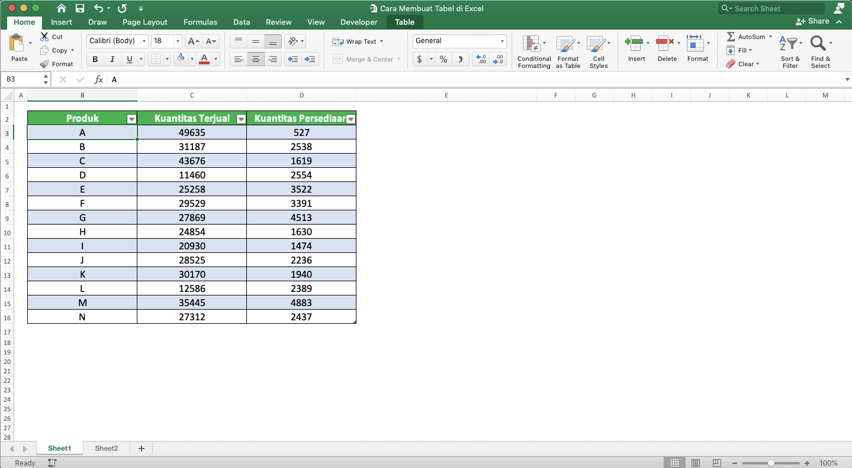
Task: Click the Orientation text angle icon
Action: [x=292, y=41]
